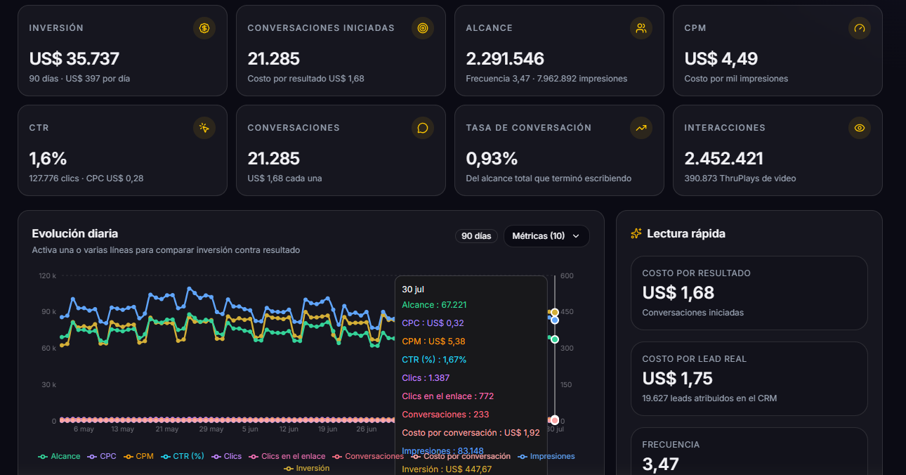Click the Evolución diaria chart title
This screenshot has height=475, width=906.
tap(75, 233)
